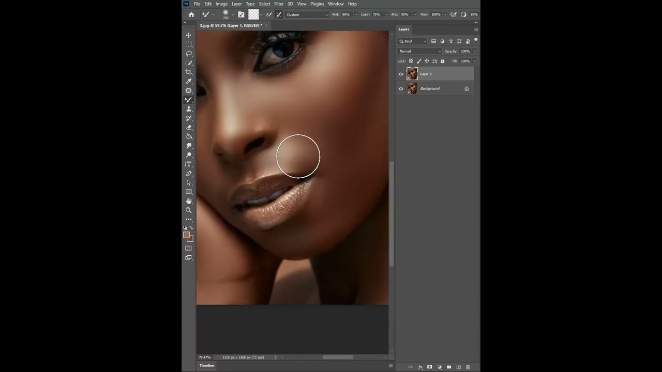
Task: Open the Layers panel menu icon
Action: coord(476,29)
